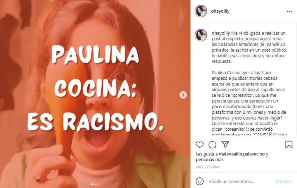Image resolution: width=297 pixels, height=188 pixels.
Task: Open comments with the speech bubble icon
Action: (212, 145)
